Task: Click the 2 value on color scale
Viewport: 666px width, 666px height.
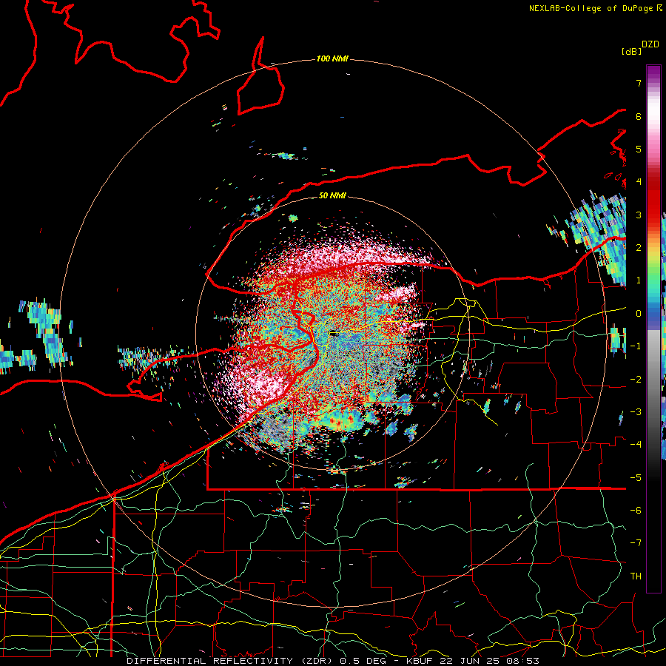Action: tap(639, 248)
